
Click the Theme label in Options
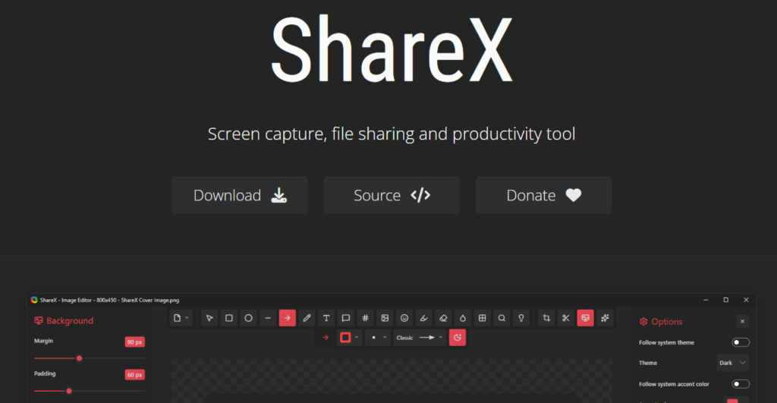pos(648,363)
